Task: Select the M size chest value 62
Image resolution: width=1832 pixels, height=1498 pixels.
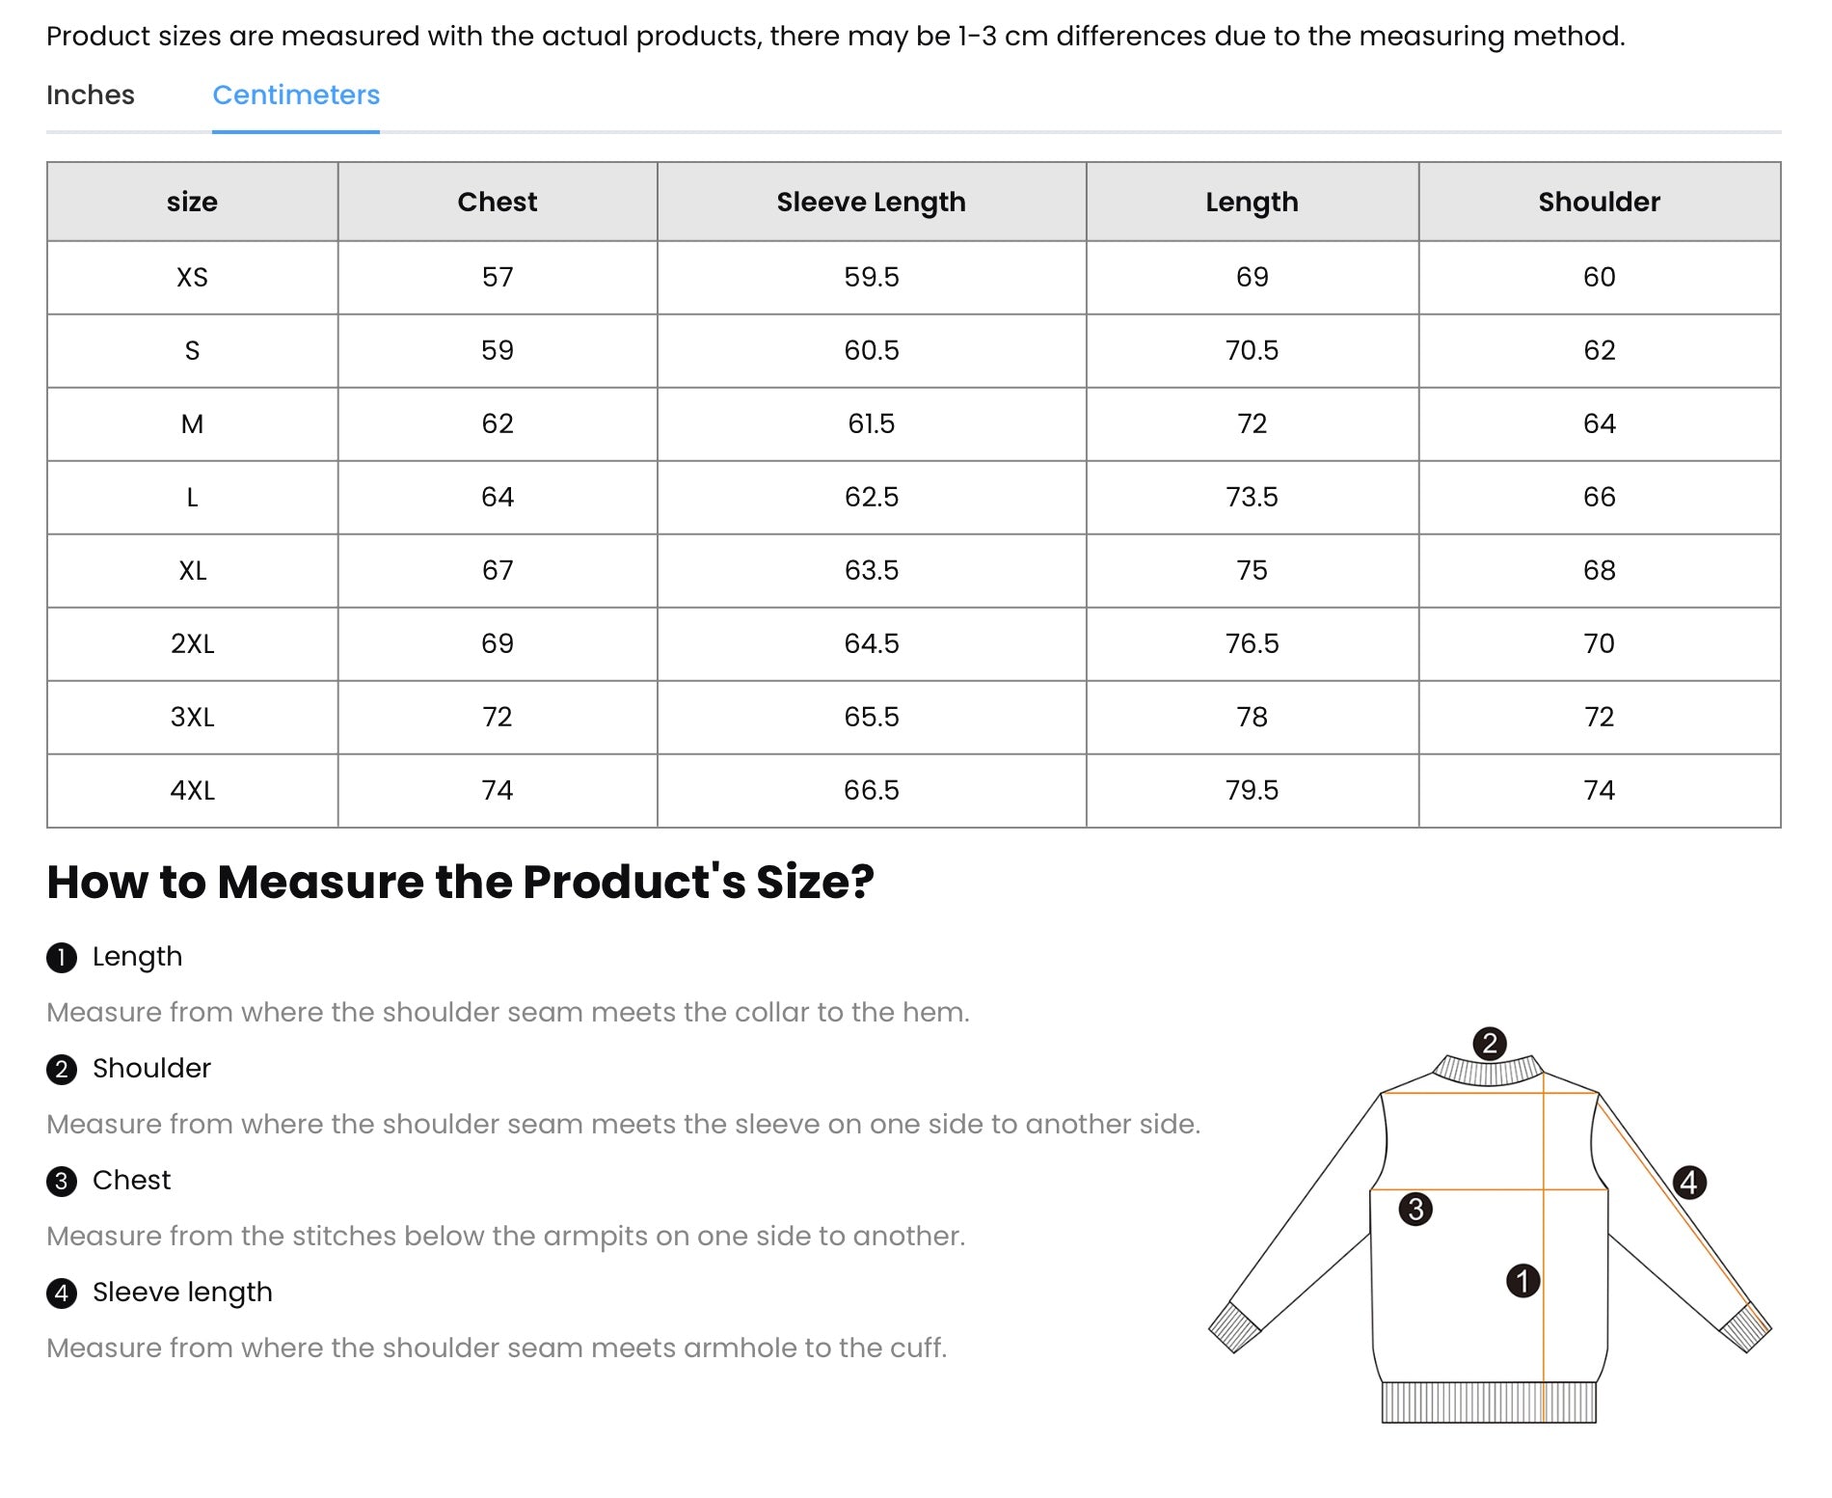Action: (x=498, y=423)
